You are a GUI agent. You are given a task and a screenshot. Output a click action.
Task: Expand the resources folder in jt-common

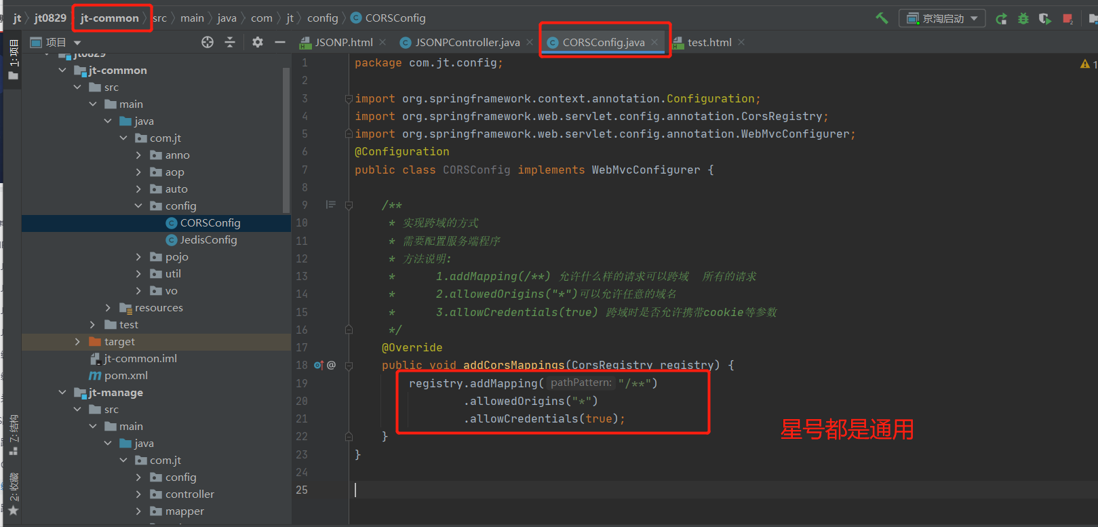click(108, 308)
